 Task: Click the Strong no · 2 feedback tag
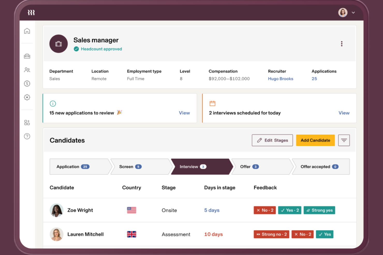[271, 234]
